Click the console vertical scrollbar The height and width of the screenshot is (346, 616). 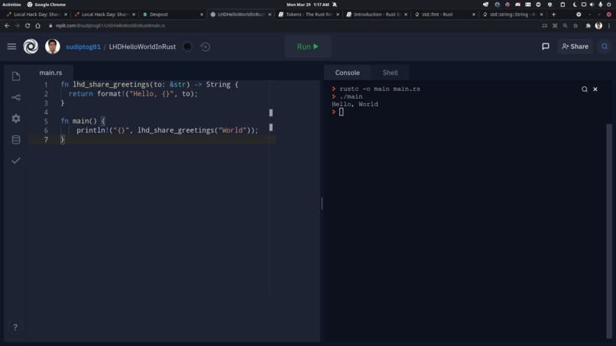[x=609, y=231]
